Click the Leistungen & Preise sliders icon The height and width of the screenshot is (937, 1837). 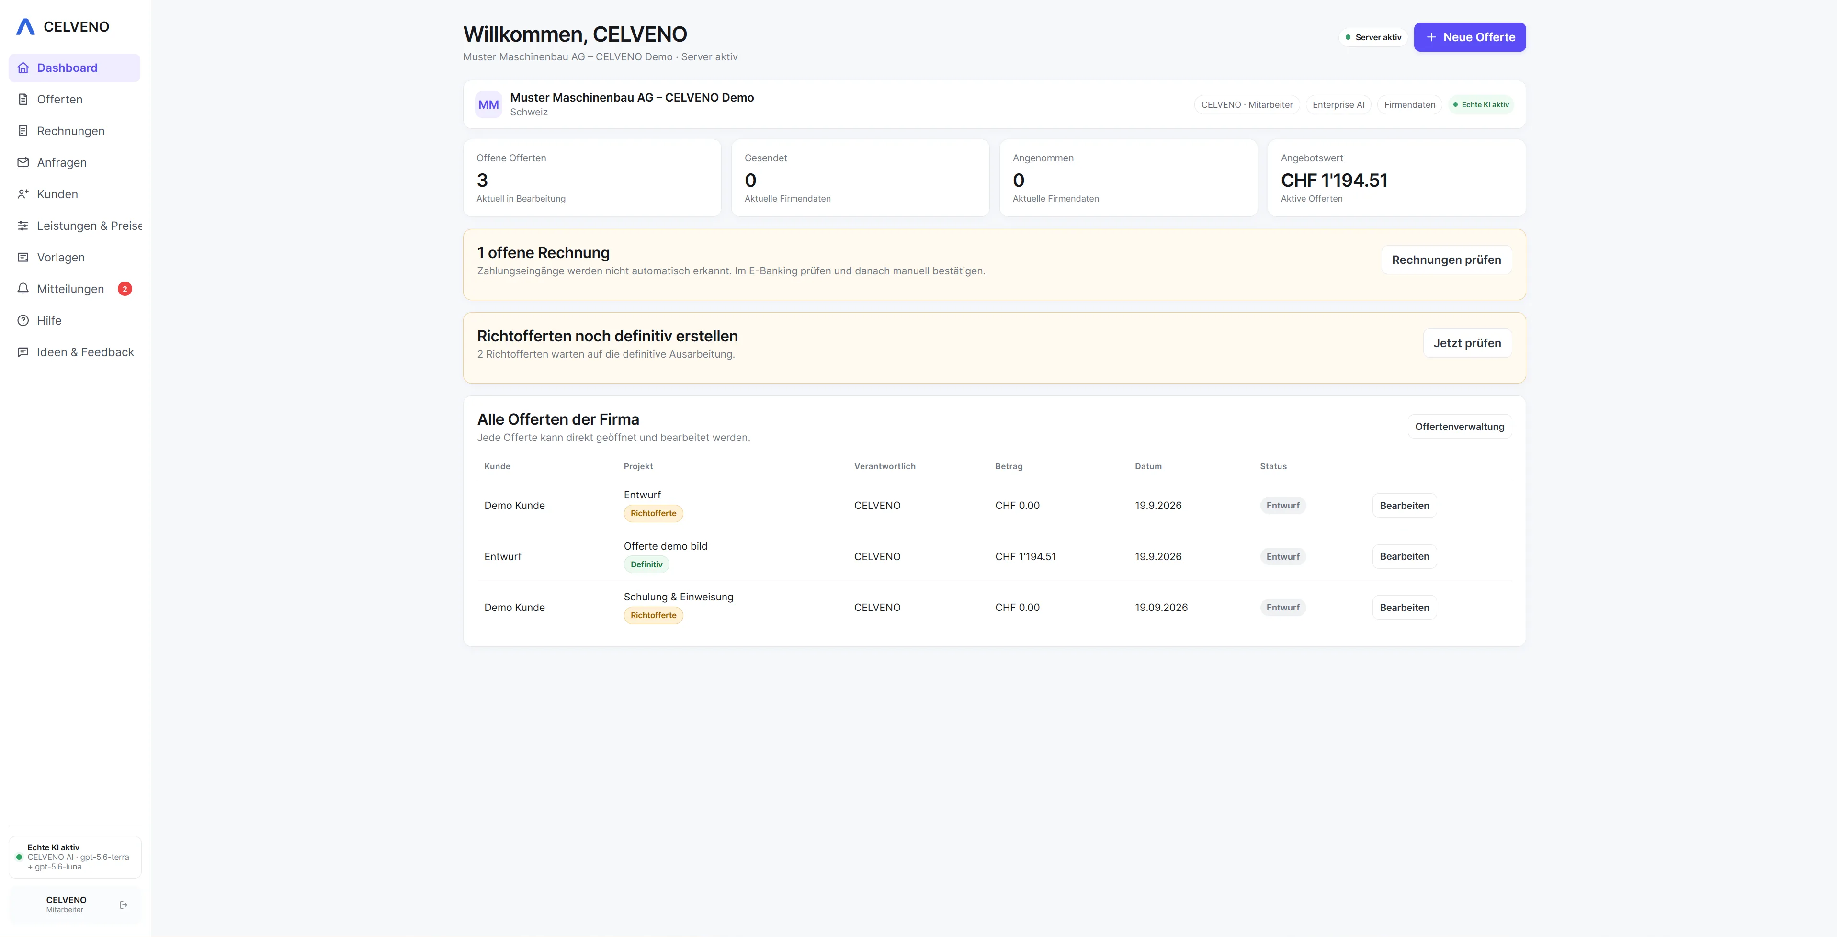tap(23, 226)
